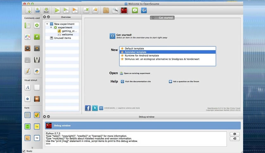Open the COGSCIdotNL site icon
The height and width of the screenshot is (153, 265).
pos(101,108)
